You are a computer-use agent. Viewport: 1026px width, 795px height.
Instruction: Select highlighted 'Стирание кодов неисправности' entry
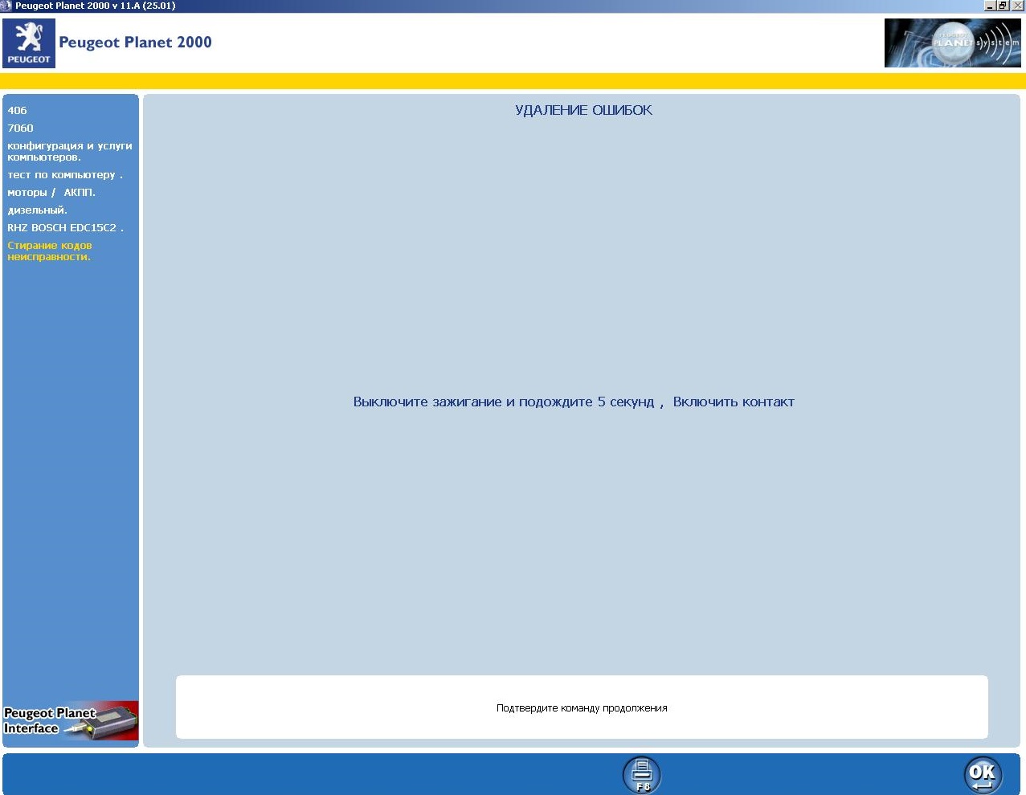click(x=50, y=251)
